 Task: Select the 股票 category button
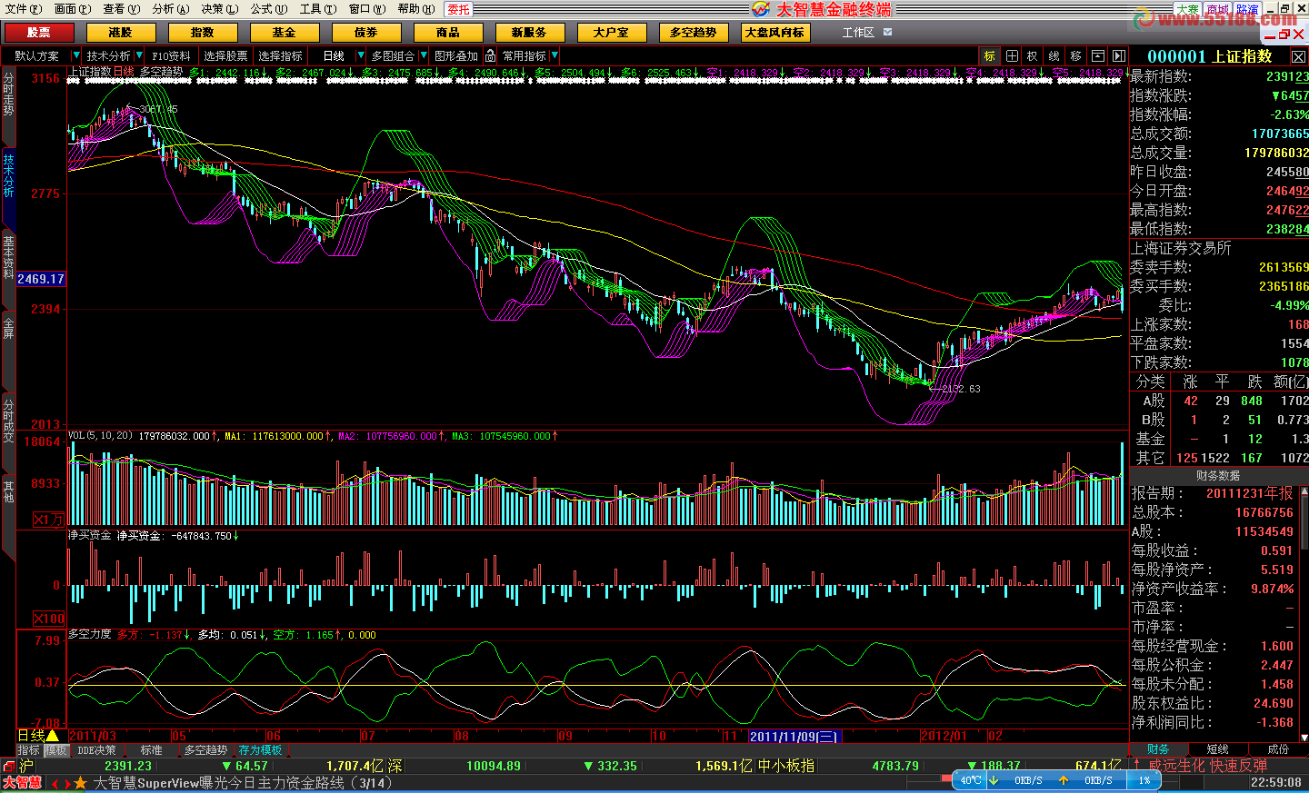[39, 33]
